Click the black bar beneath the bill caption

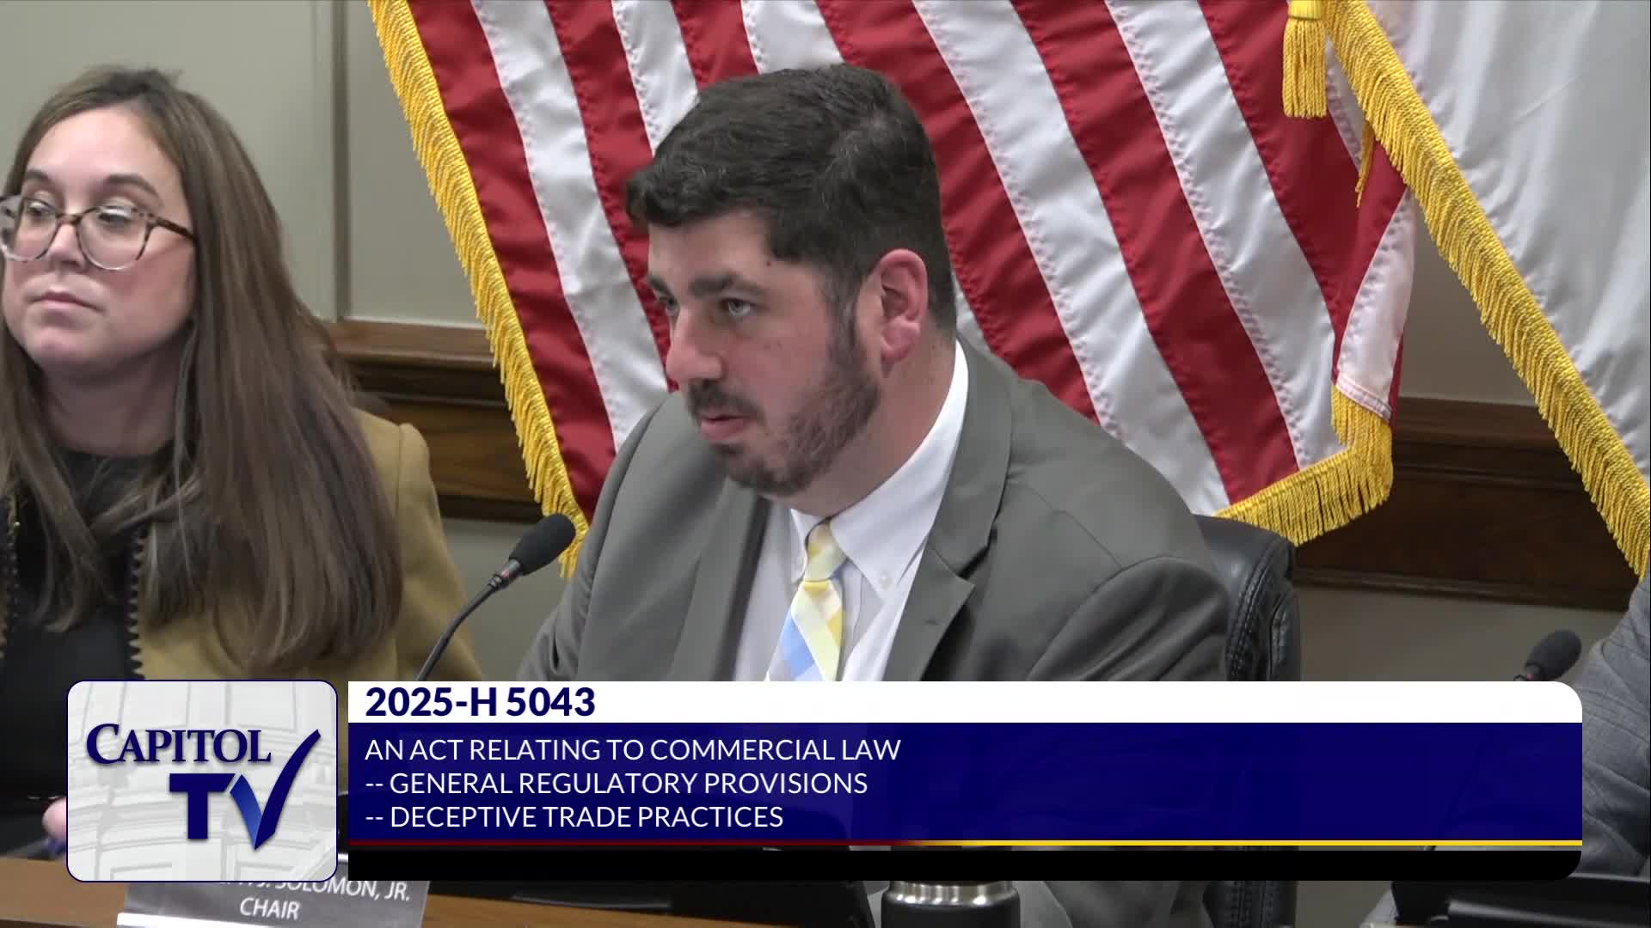963,863
